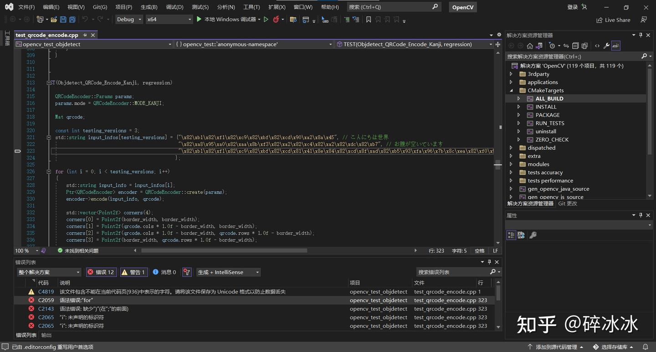Viewport: 656px width, 352px height.
Task: Open the 生成 + IntelliSense dropdown
Action: coord(228,272)
